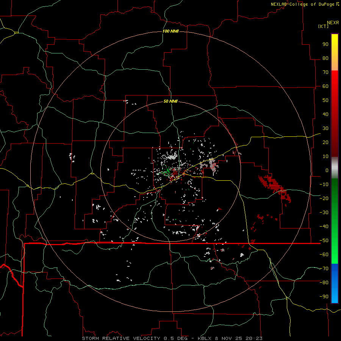The image size is (341, 341).
Task: Click the 20:23 timestamp in the footer
Action: pyautogui.click(x=254, y=338)
